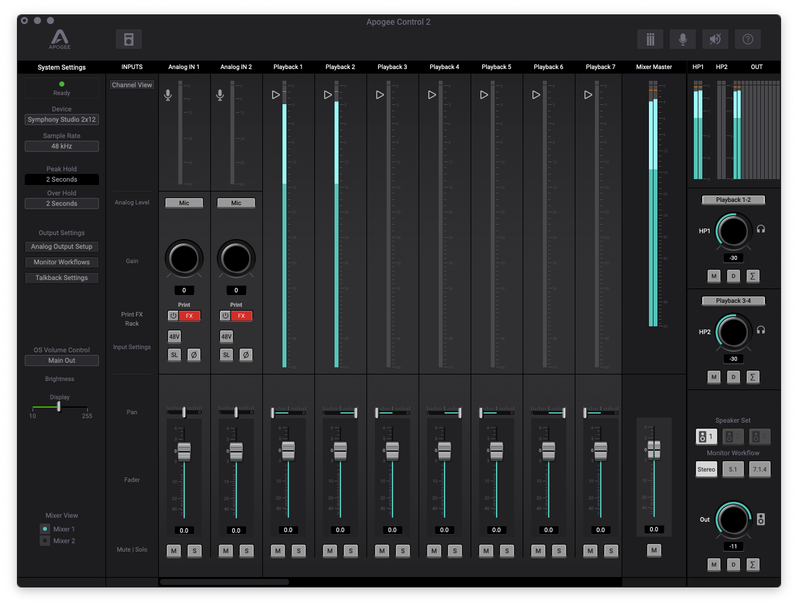Open the Sample Rate 48 kHz dropdown
The height and width of the screenshot is (607, 798).
[x=62, y=147]
